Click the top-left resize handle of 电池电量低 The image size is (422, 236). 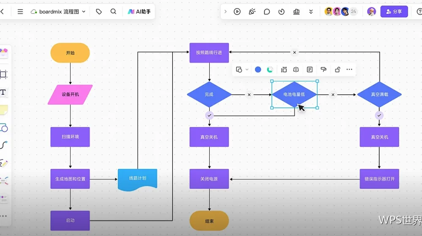point(272,81)
